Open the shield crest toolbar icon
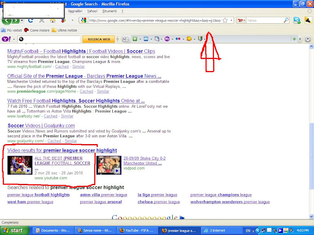This screenshot has height=235, width=314. [200, 39]
